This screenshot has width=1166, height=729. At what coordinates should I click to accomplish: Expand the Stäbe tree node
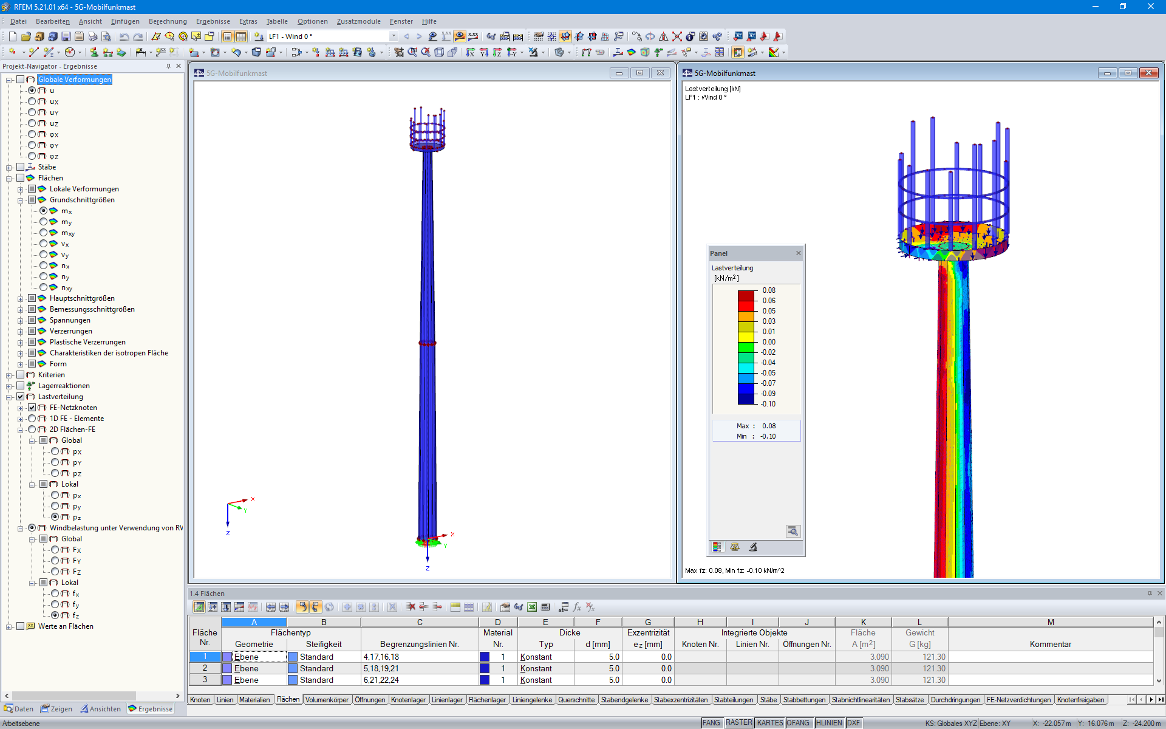(x=9, y=168)
